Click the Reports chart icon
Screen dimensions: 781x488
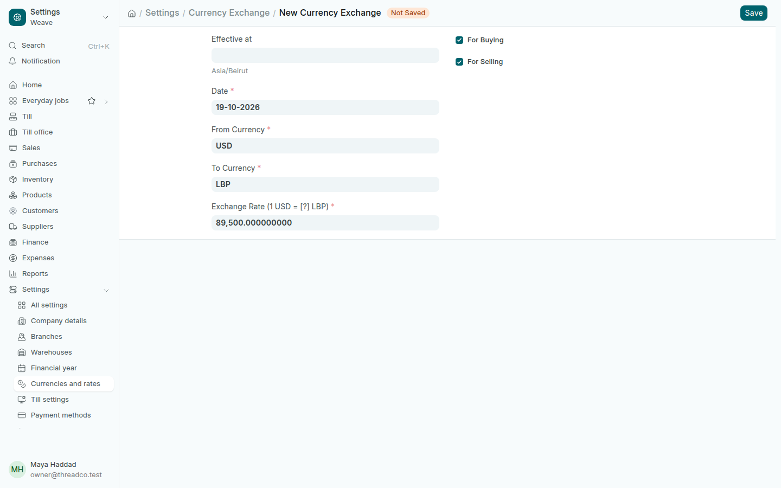pyautogui.click(x=13, y=274)
